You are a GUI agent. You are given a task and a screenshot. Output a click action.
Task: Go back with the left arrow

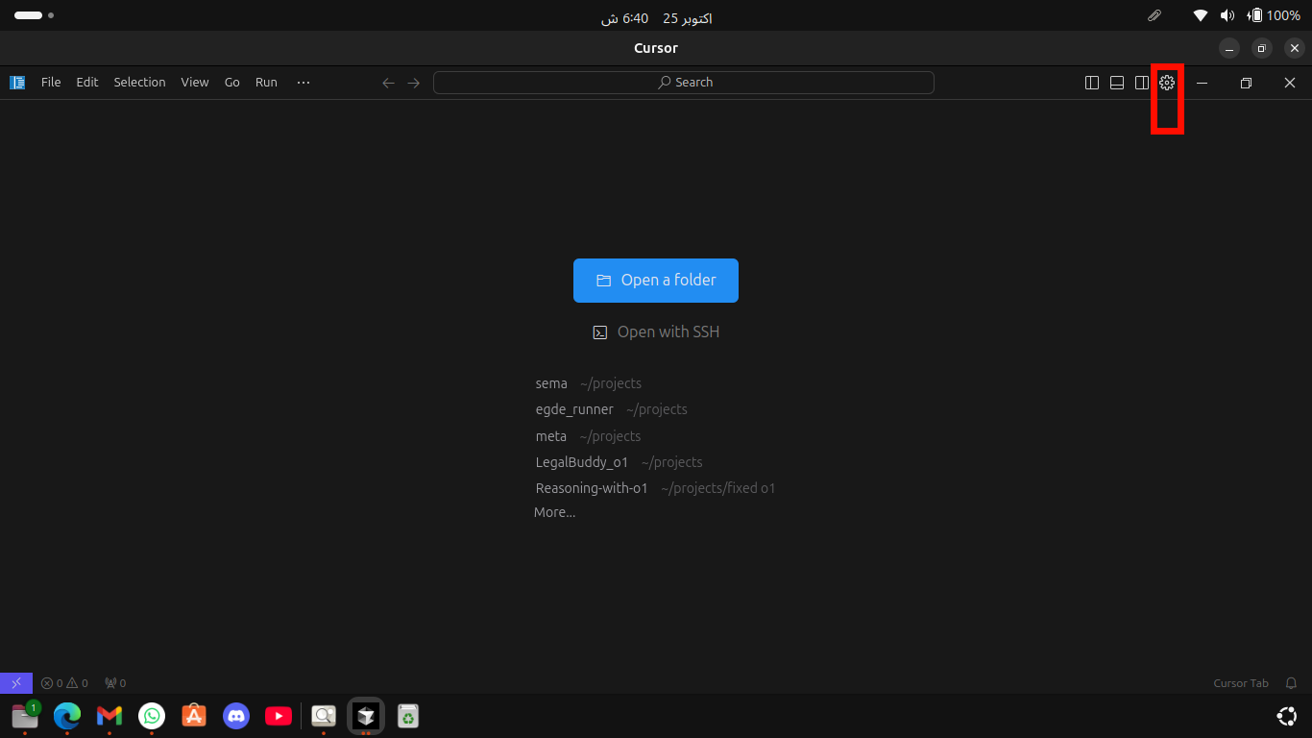click(x=388, y=83)
